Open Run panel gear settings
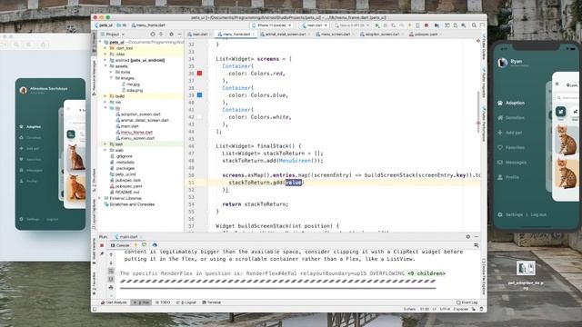Image resolution: width=582 pixels, height=327 pixels. [x=468, y=236]
